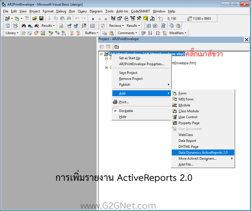This screenshot has height=211, width=251.
Task: Open the Buffers dropdown
Action: [92, 33]
